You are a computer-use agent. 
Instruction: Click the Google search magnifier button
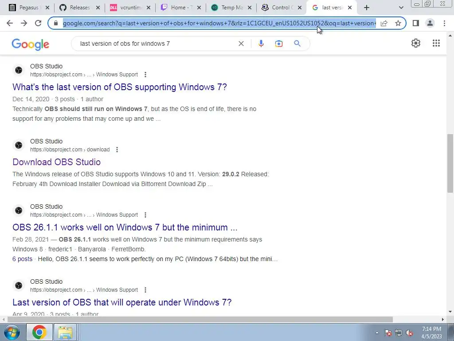pyautogui.click(x=297, y=44)
